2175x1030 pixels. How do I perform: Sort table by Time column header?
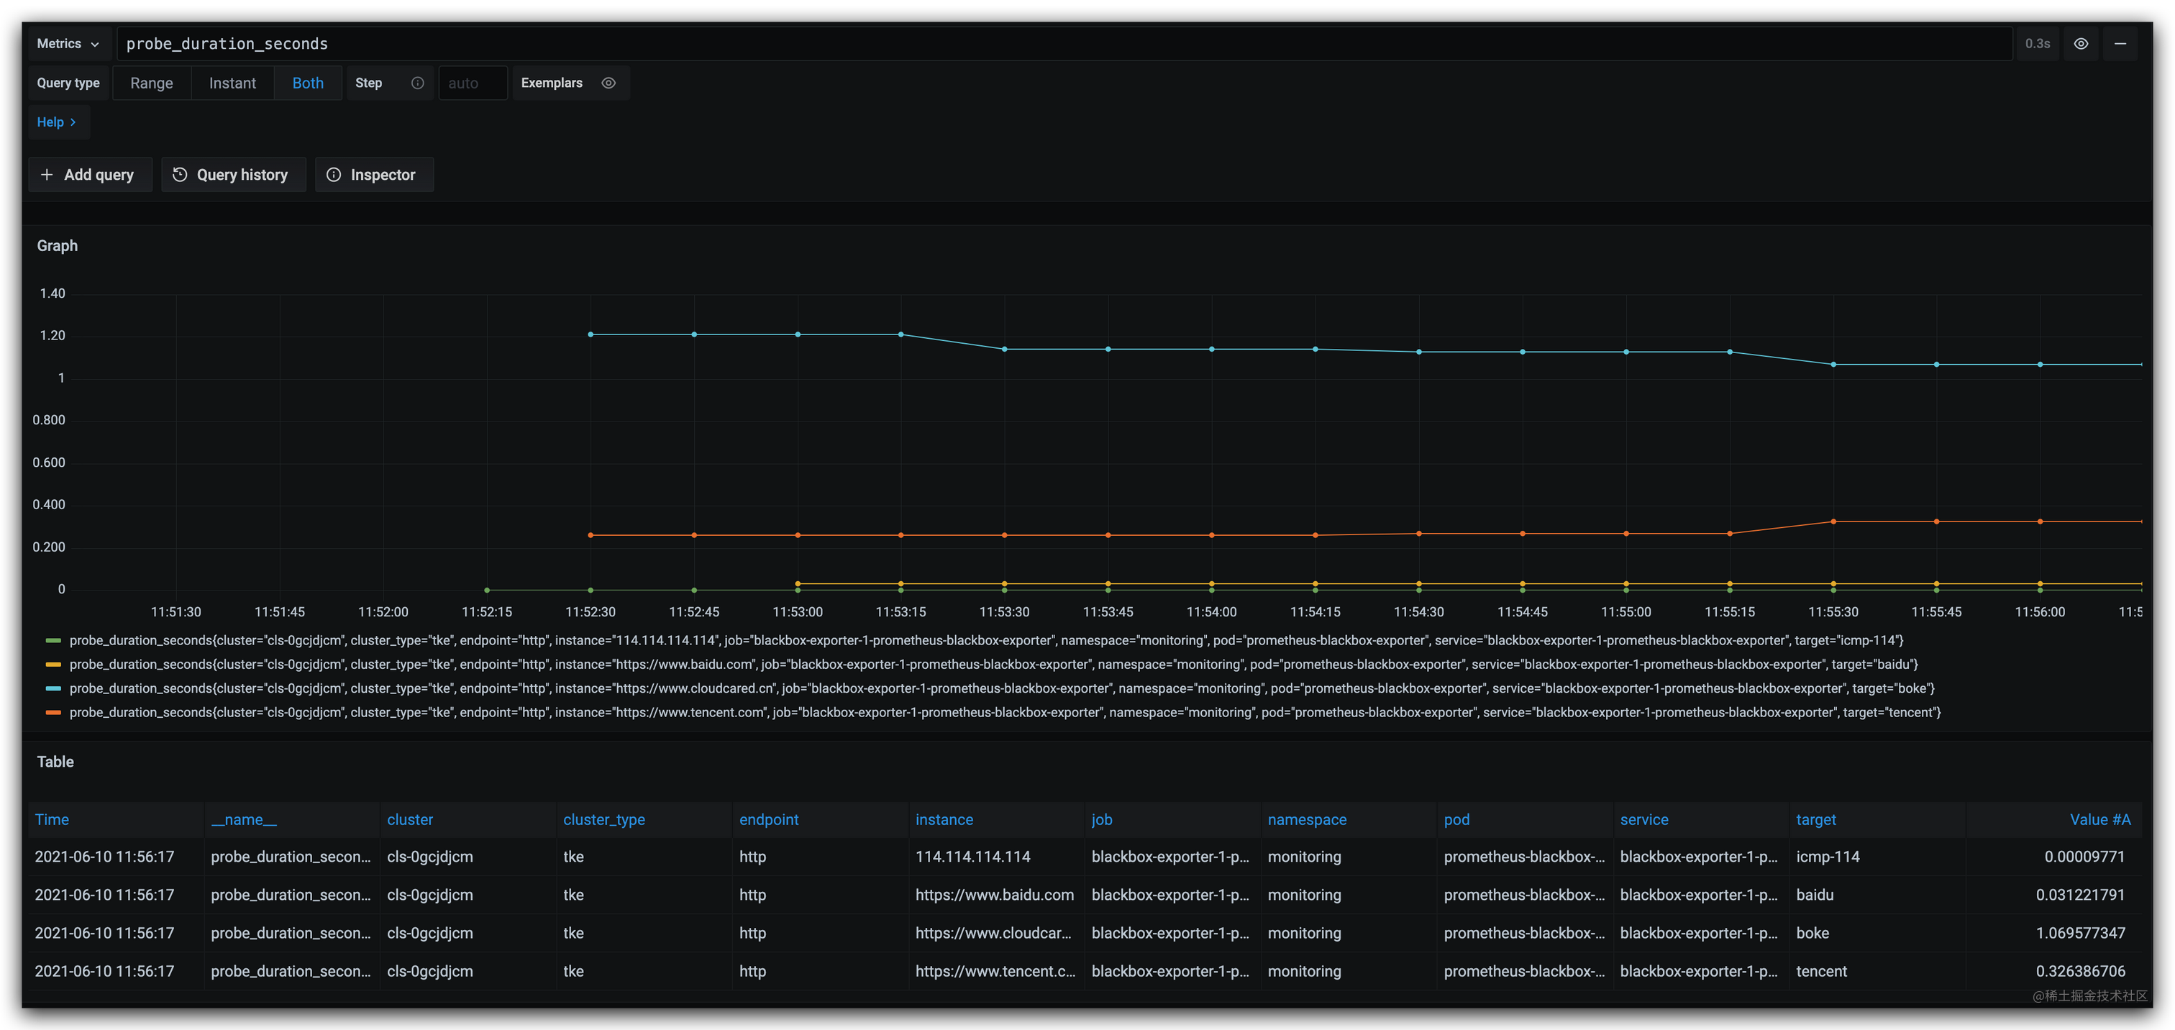click(53, 820)
